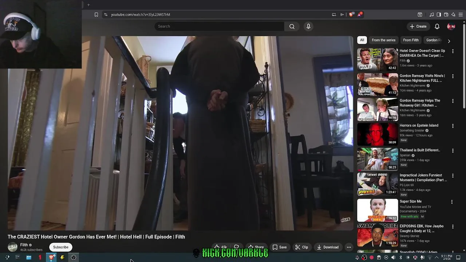Select the All filter chip
The height and width of the screenshot is (262, 466).
(x=362, y=40)
